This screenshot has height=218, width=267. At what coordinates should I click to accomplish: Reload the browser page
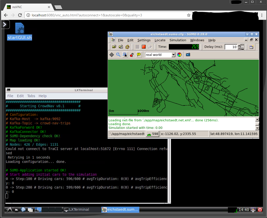20,15
